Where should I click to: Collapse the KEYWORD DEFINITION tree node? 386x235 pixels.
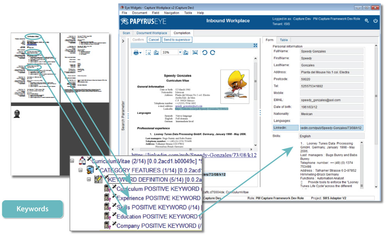[x=89, y=179]
